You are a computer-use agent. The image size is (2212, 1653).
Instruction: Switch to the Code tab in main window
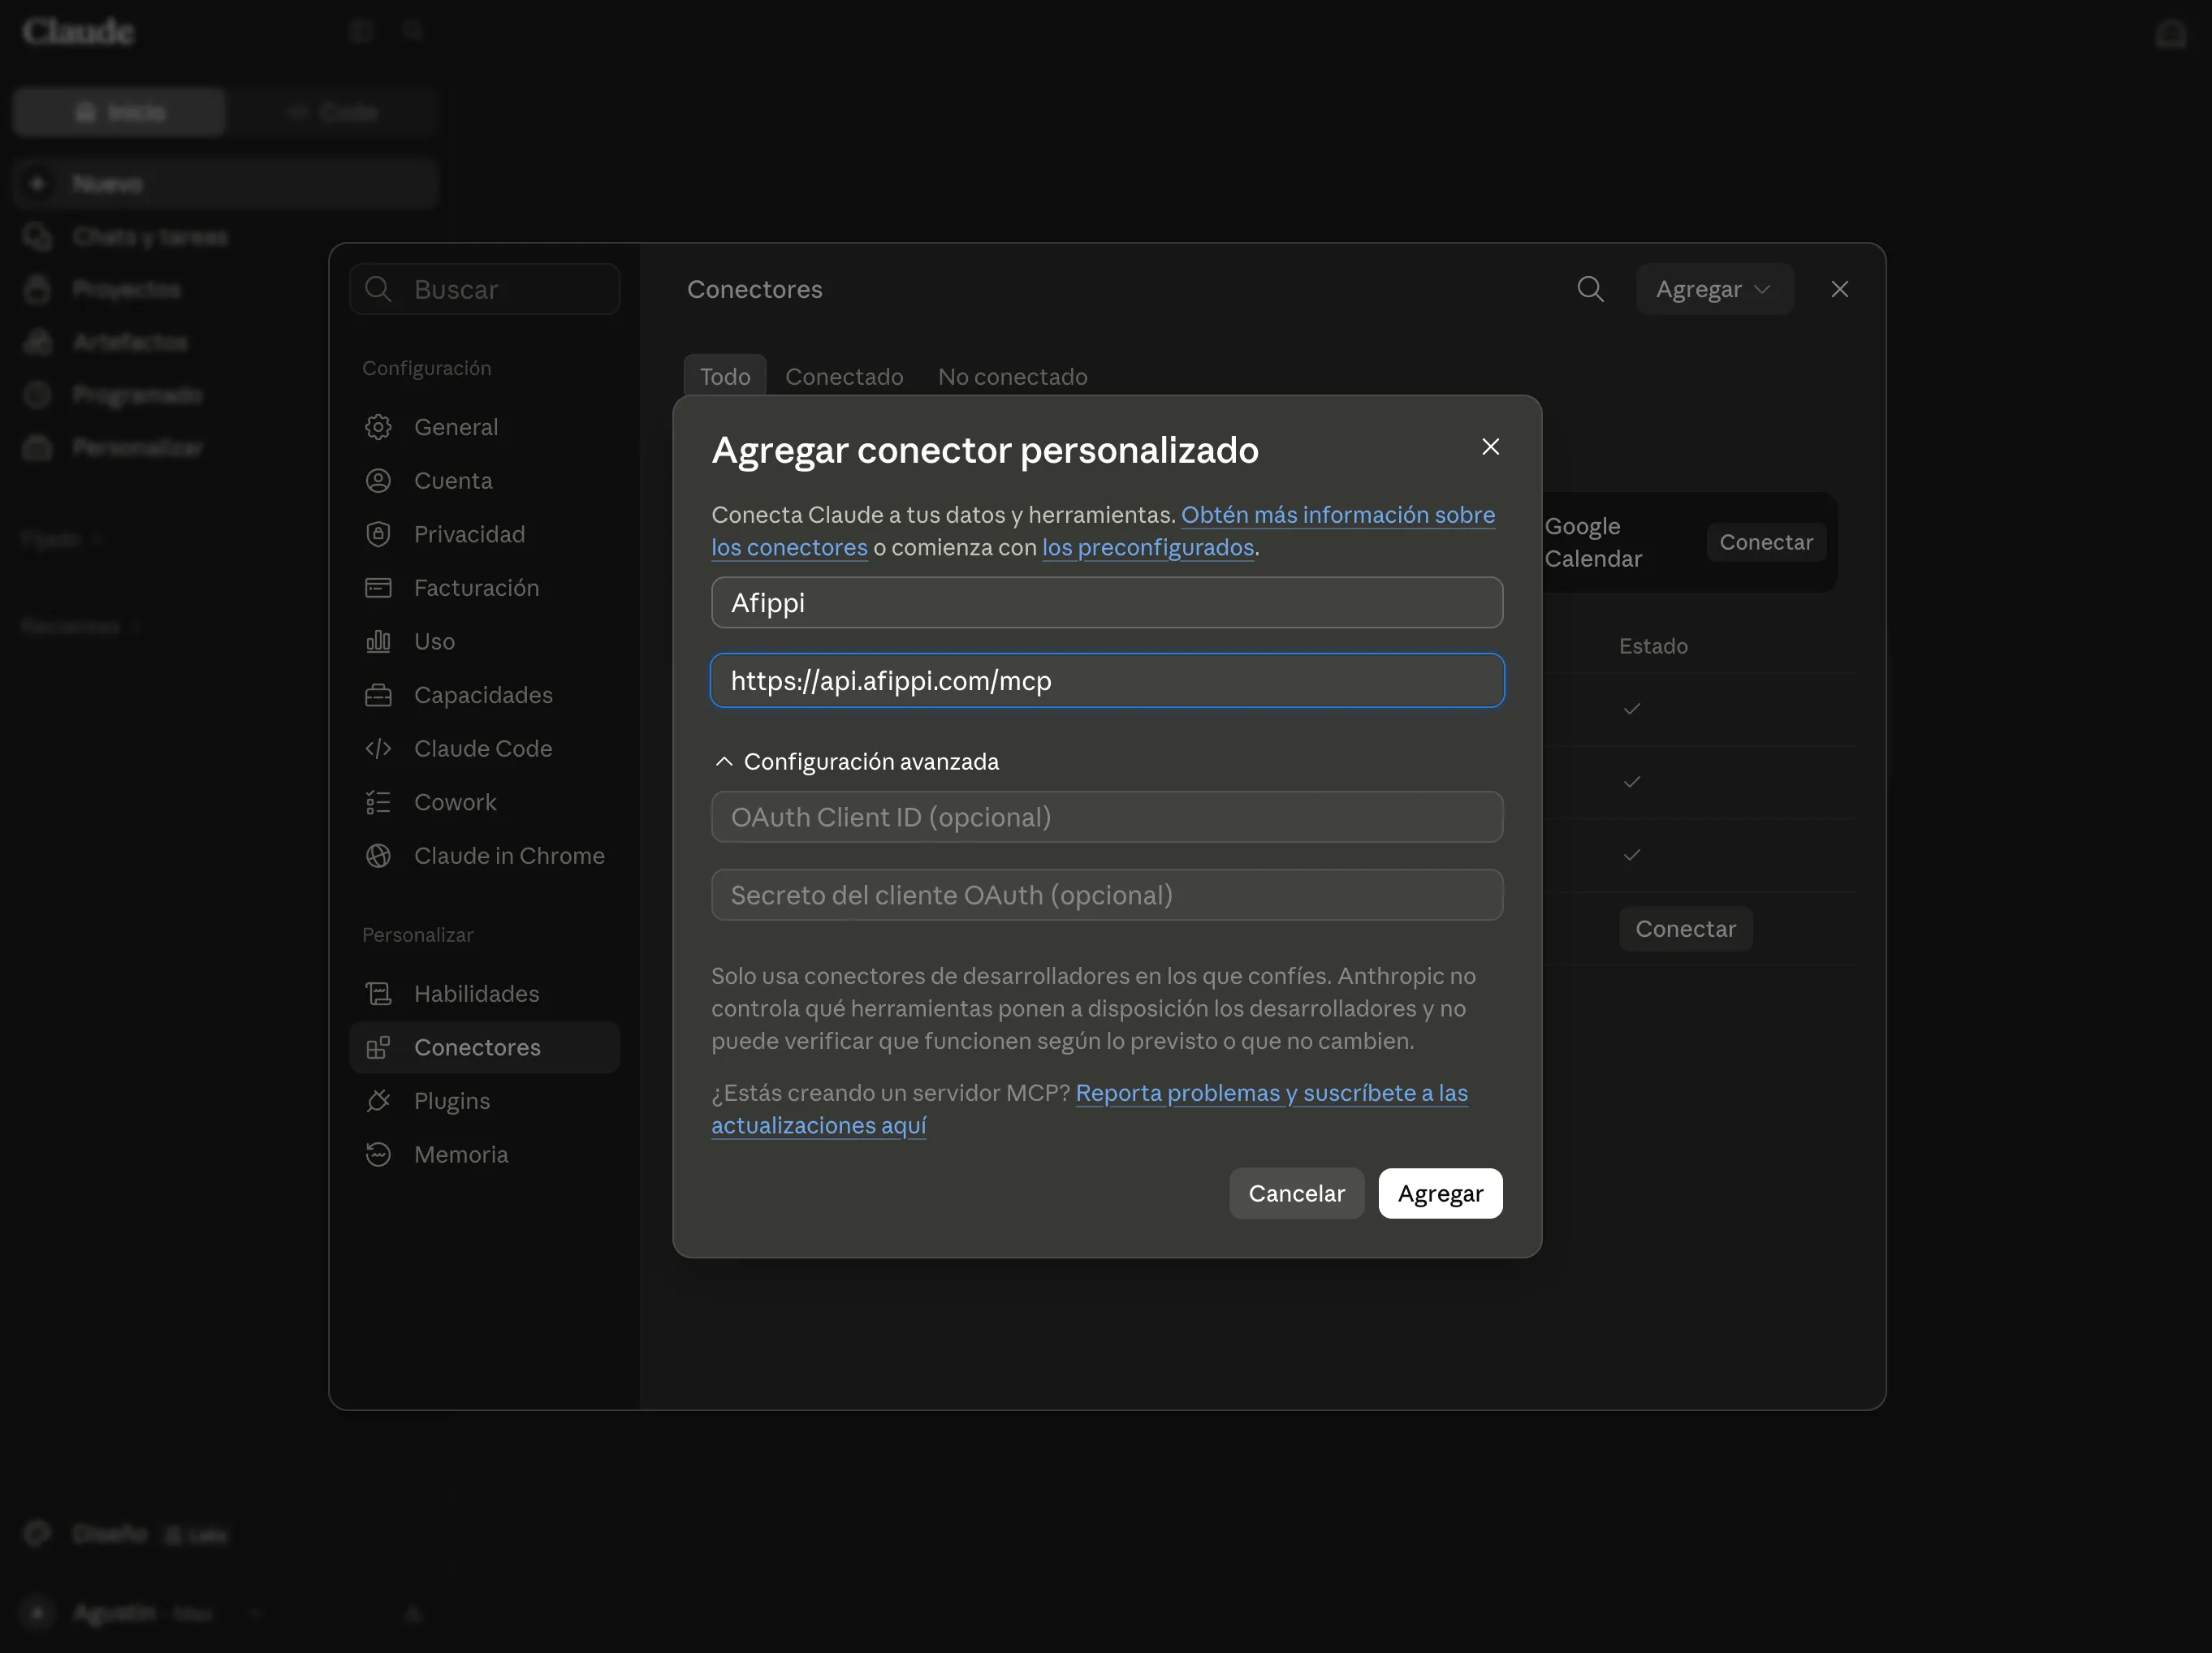point(332,112)
